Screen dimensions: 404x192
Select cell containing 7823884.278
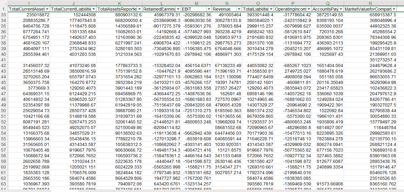328,139
